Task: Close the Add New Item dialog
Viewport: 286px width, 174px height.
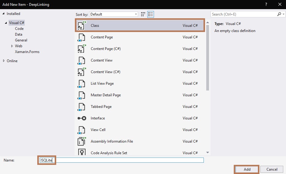Action: pyautogui.click(x=280, y=4)
